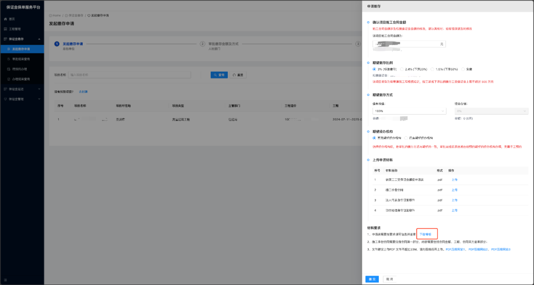Image resolution: width=534 pixels, height=285 pixels.
Task: Click the 首页 home icon in sidebar
Action: [5, 19]
